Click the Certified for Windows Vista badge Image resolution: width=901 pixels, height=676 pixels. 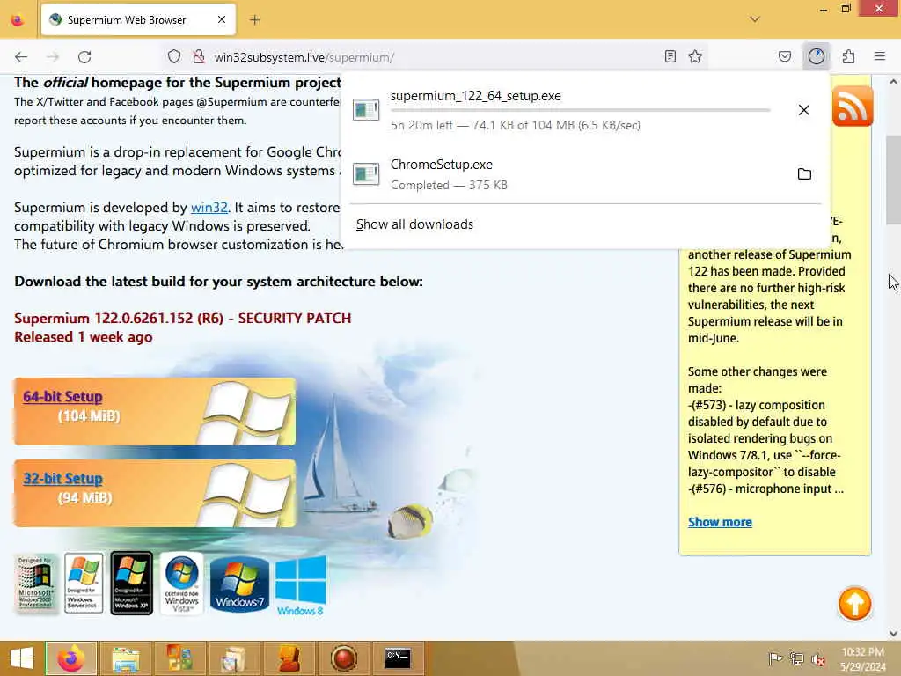coord(181,584)
